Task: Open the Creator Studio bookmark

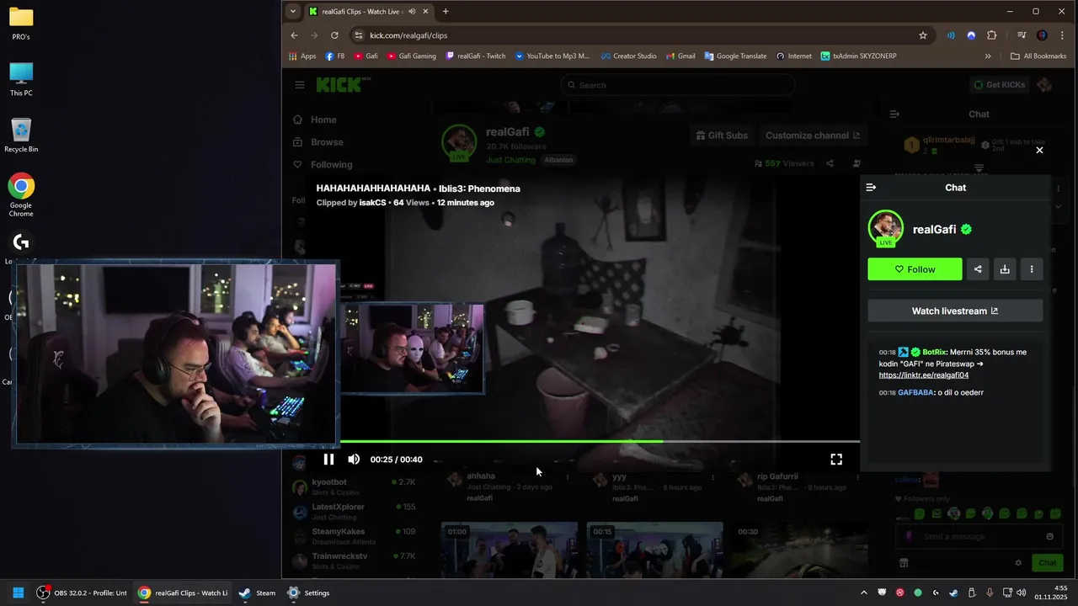Action: click(x=628, y=56)
